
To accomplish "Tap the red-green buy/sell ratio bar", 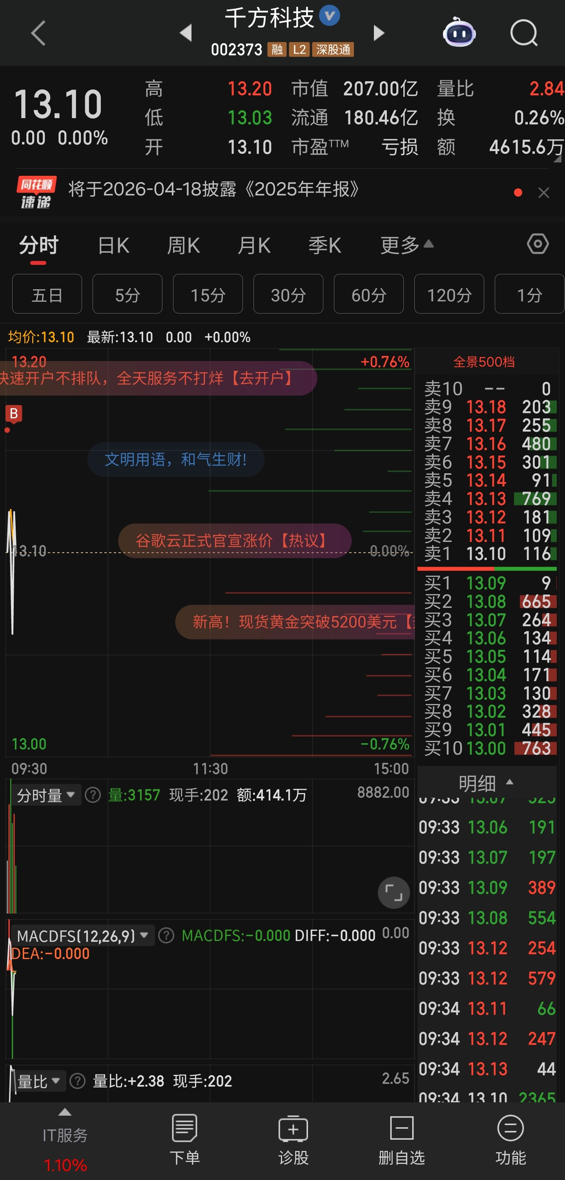I will [x=487, y=569].
